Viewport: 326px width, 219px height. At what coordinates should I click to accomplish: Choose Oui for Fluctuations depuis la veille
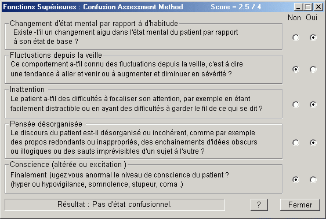313,69
